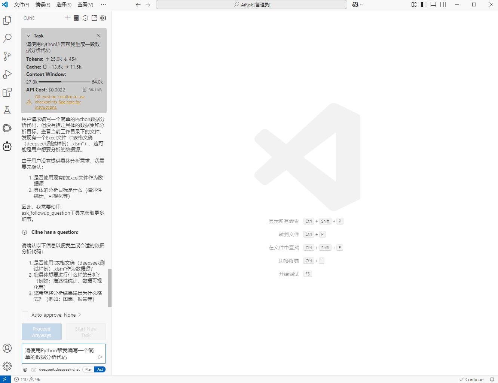
Task: Open Cline in editor popout icon
Action: pyautogui.click(x=94, y=18)
